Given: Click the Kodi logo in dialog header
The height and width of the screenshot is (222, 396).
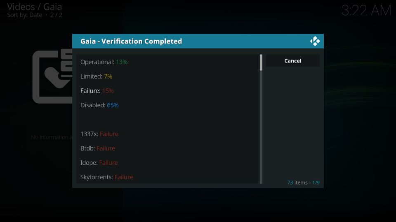Looking at the screenshot, I should point(315,41).
